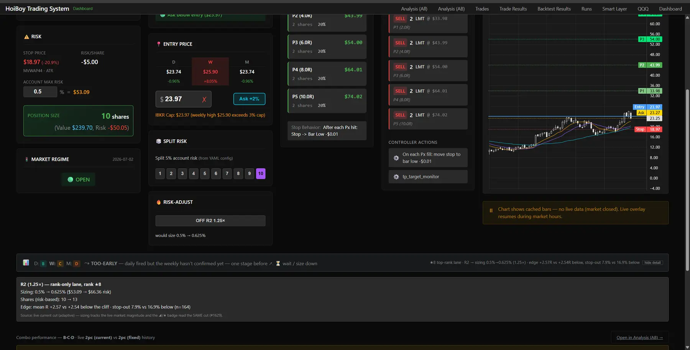Viewport: 690px width, 350px height.
Task: Click the B grade badge for daily
Action: pyautogui.click(x=43, y=263)
